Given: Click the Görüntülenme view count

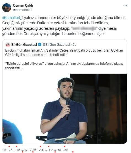Looking at the screenshot, I should click(58, 150).
